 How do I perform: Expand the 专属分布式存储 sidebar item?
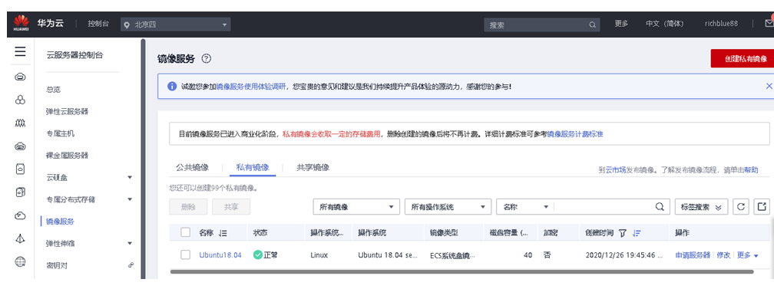coord(130,199)
